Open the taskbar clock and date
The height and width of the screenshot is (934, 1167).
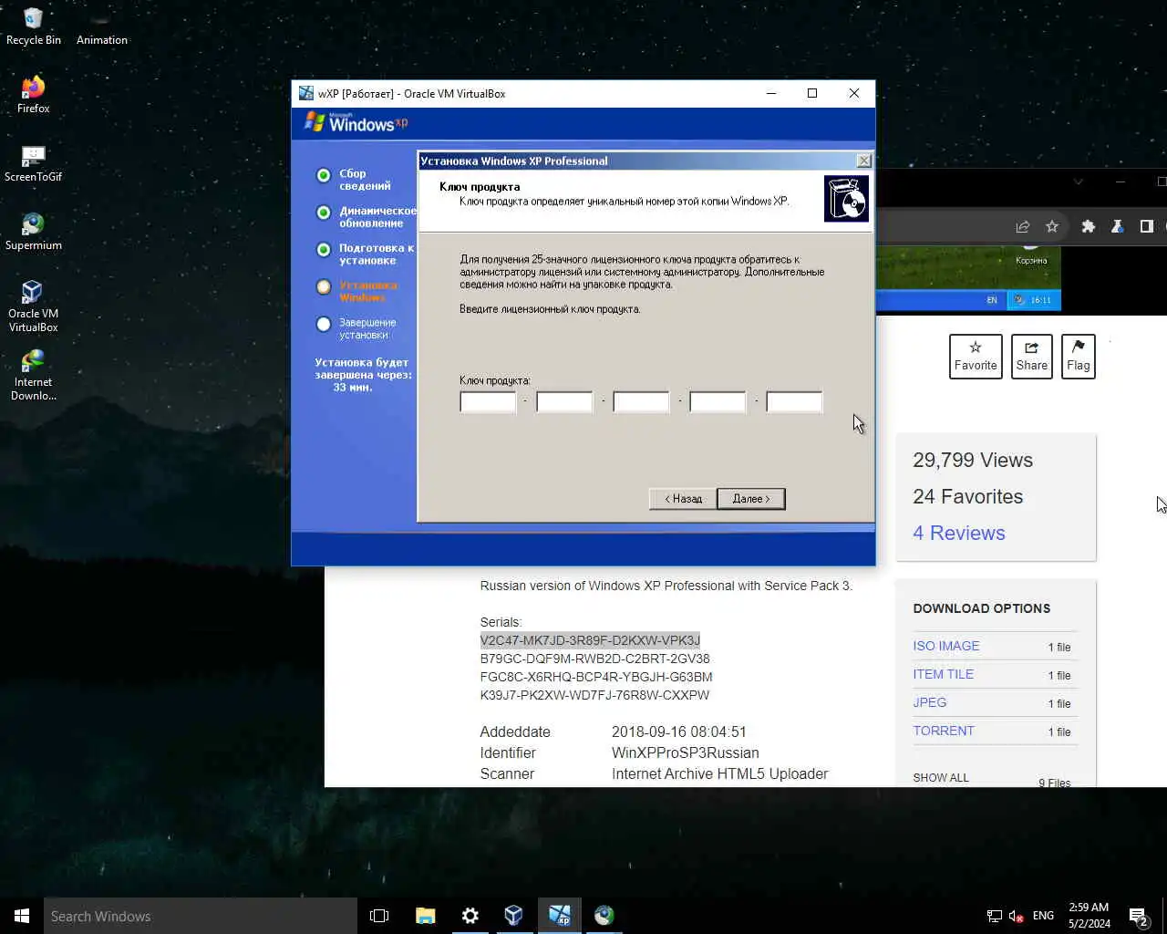[x=1090, y=916]
